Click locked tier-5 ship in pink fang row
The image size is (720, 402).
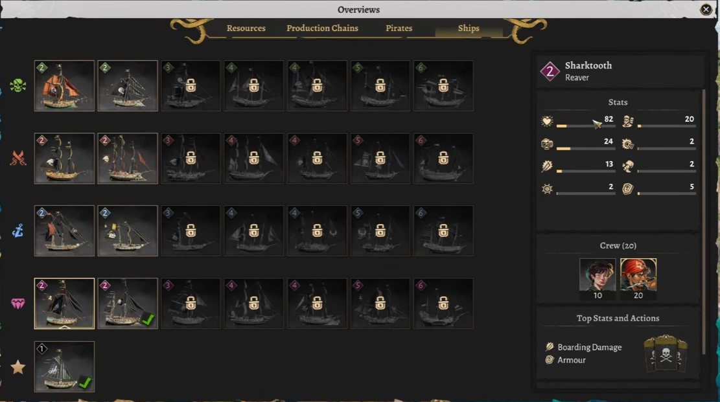pos(380,304)
